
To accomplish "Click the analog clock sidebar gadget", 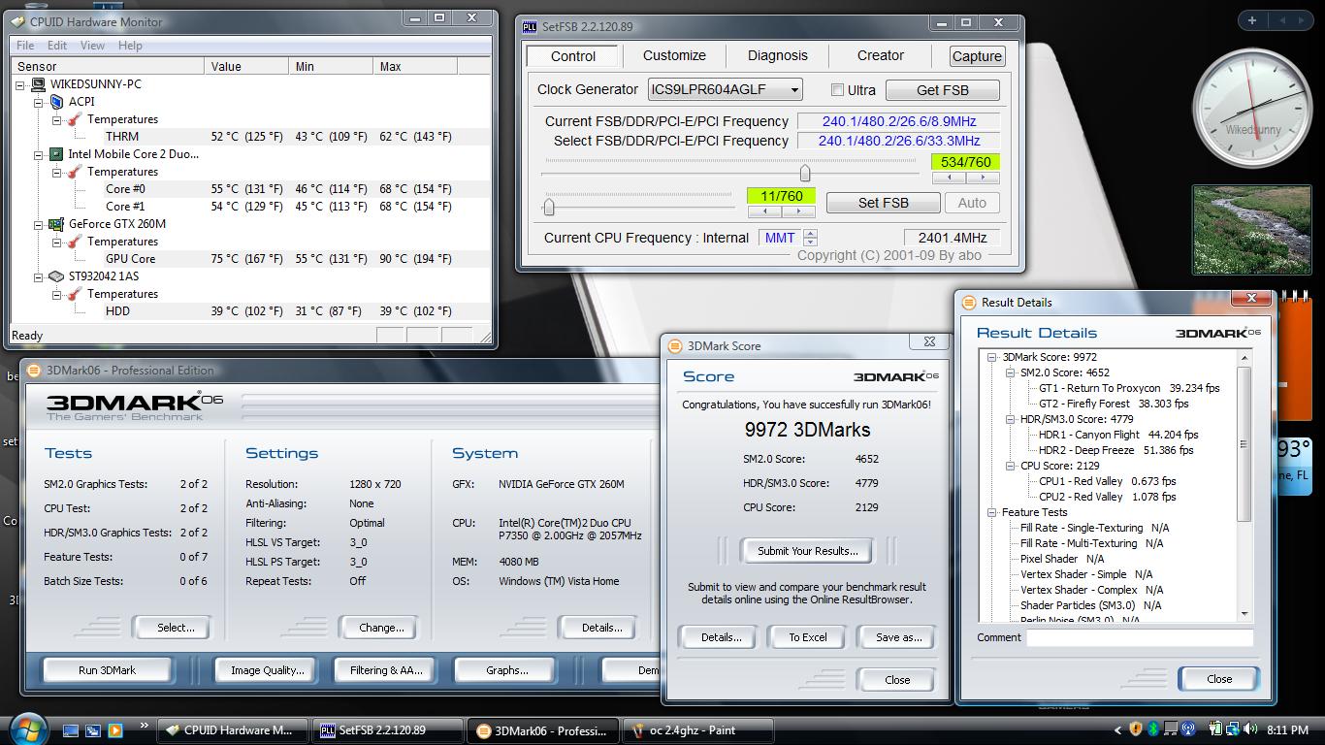I will coord(1250,110).
